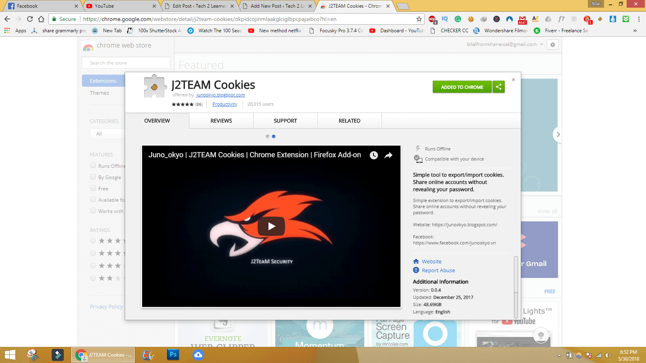The width and height of the screenshot is (646, 363).
Task: Launch Photoshop from the taskbar
Action: [x=173, y=355]
